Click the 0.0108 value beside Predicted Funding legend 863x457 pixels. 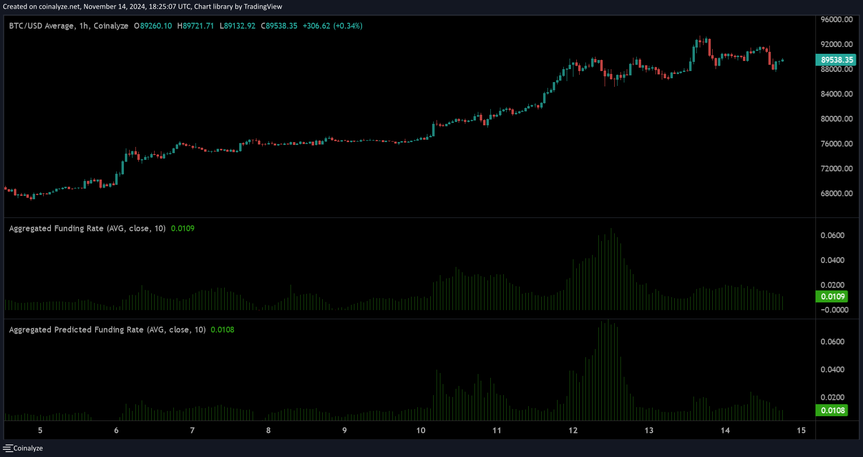tap(222, 330)
